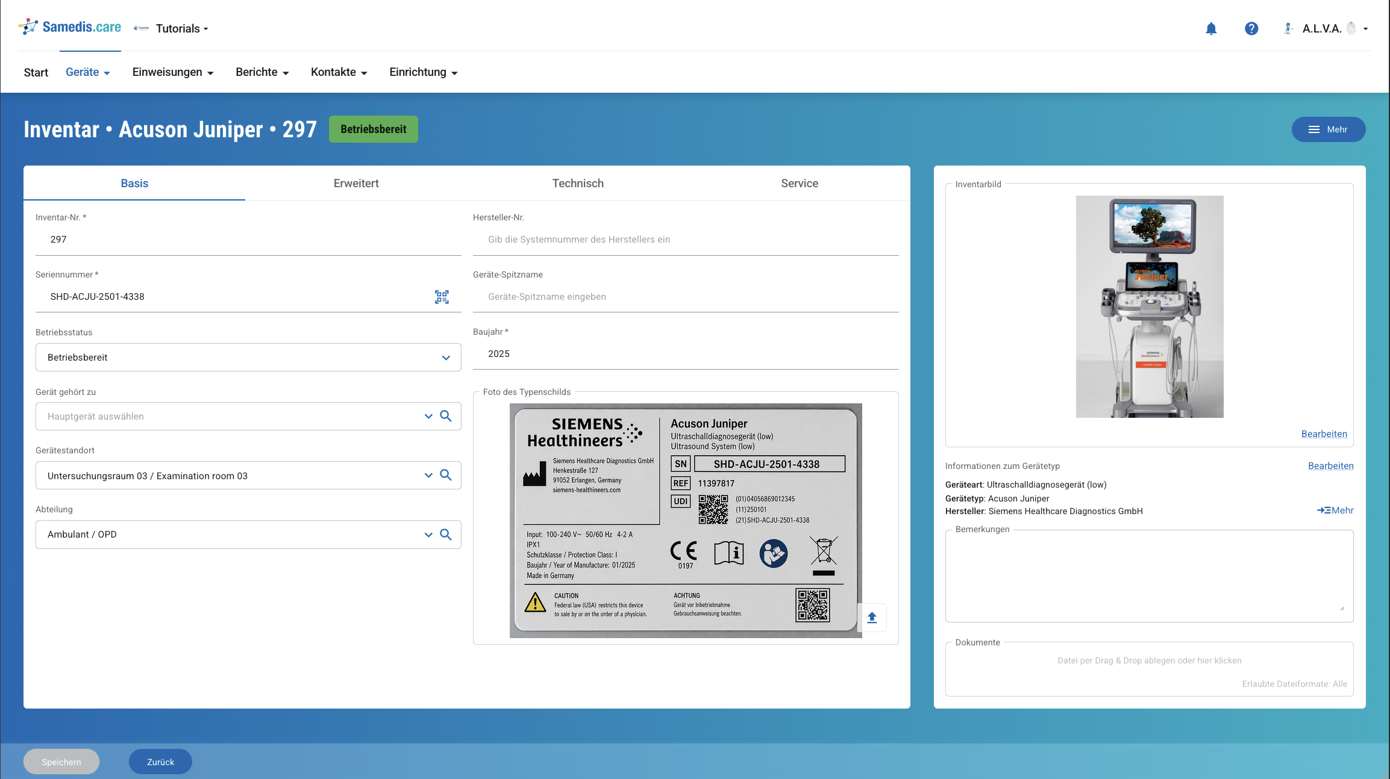Click the Samedis.care logo
Image resolution: width=1390 pixels, height=779 pixels.
(70, 27)
